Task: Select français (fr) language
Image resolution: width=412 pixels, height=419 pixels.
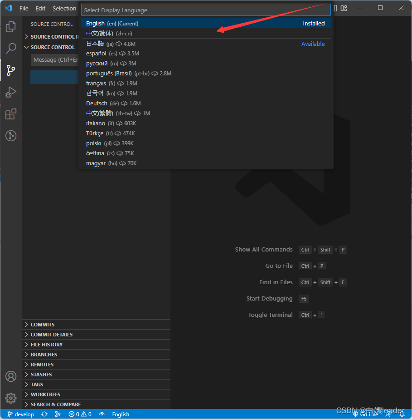Action: [x=206, y=84]
